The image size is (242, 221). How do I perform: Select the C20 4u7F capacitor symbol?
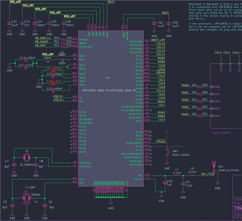(169, 23)
